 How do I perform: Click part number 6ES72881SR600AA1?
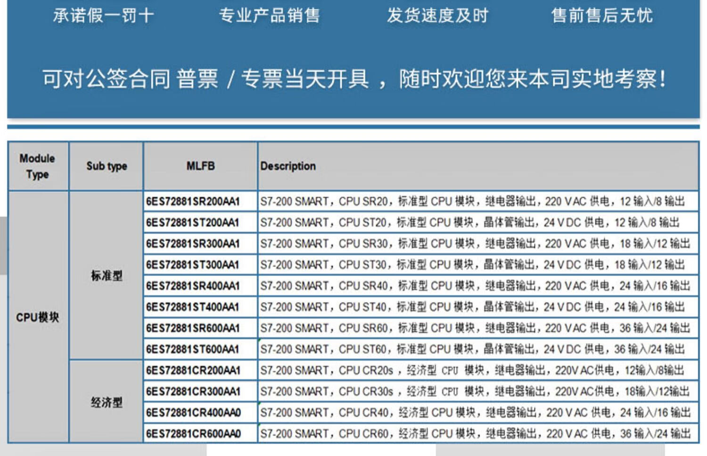193,328
